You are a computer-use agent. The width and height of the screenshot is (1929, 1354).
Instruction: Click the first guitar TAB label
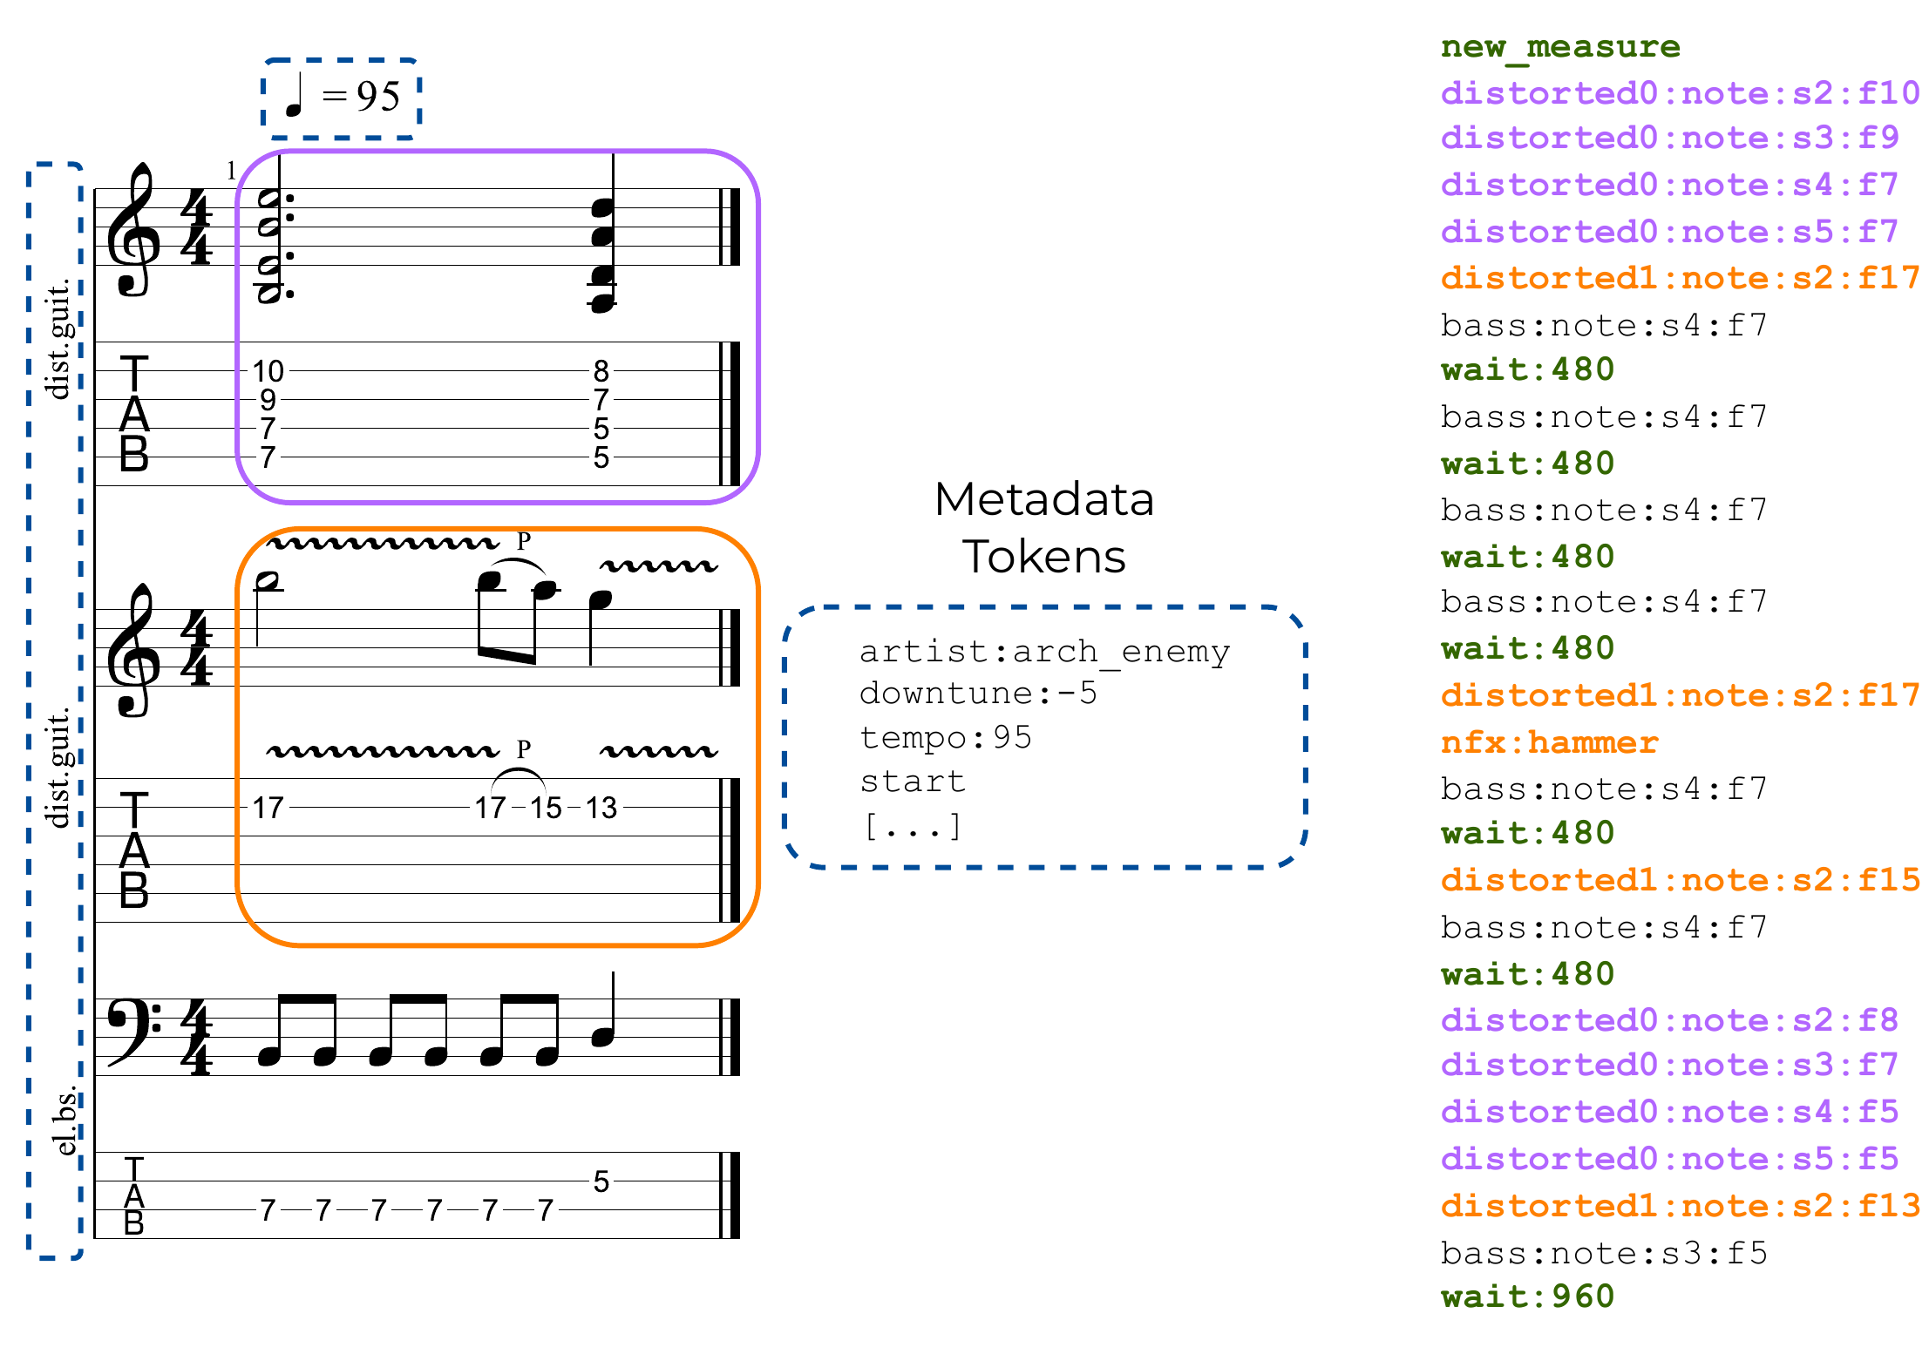point(133,414)
